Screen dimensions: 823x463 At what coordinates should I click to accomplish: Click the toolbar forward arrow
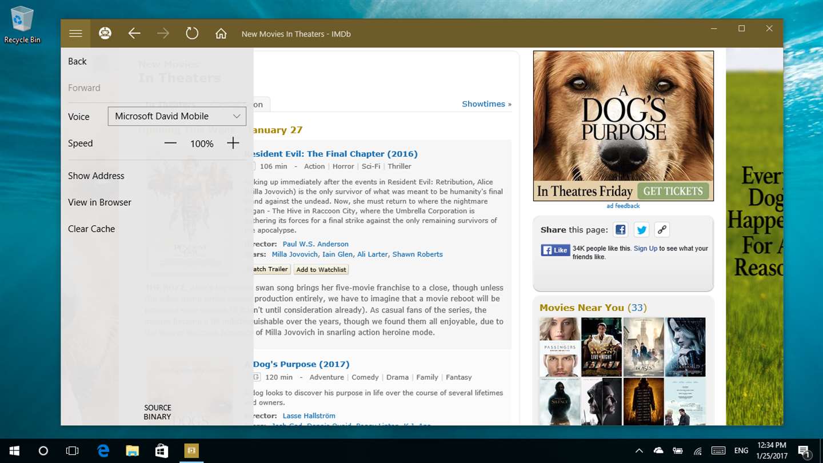click(x=163, y=34)
